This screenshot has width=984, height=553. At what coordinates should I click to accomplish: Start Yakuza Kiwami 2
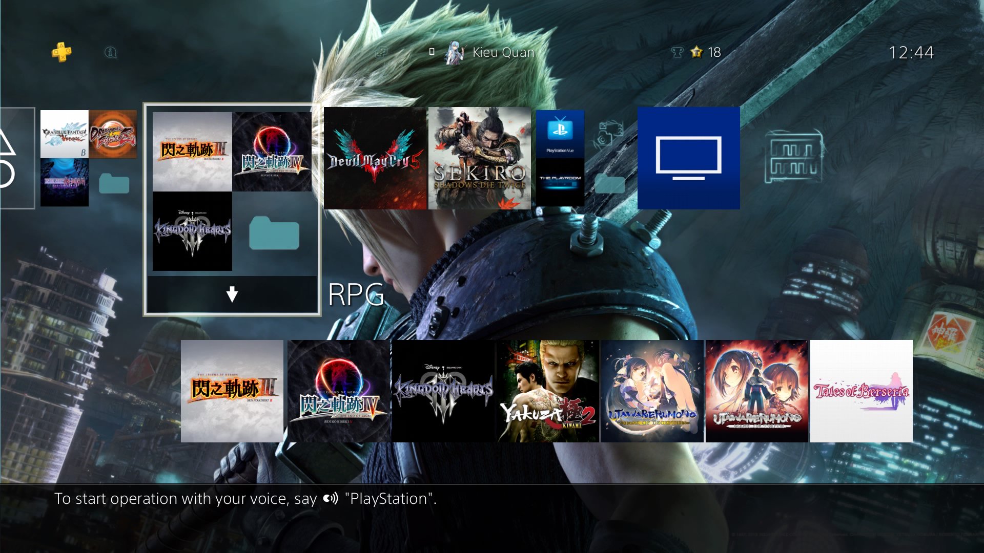point(548,391)
